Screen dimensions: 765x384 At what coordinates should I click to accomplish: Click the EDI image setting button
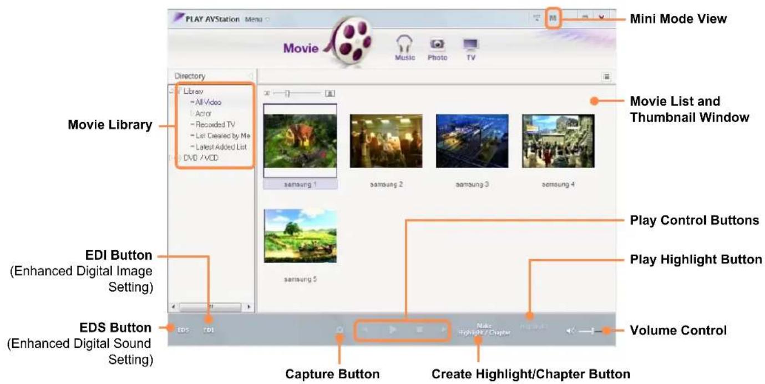point(209,330)
